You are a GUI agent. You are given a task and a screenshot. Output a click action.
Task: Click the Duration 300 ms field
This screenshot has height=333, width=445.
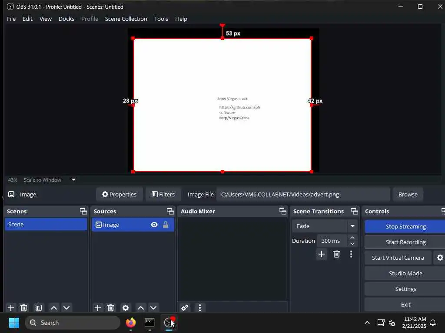pyautogui.click(x=332, y=241)
